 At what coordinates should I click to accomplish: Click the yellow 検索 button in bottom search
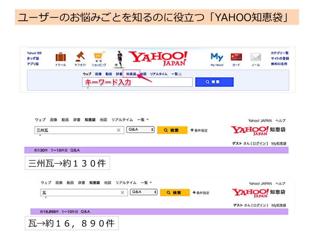(175, 192)
